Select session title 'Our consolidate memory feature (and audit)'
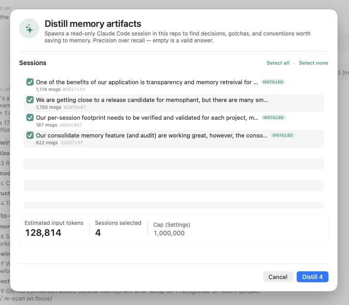349x305 pixels. (152, 136)
